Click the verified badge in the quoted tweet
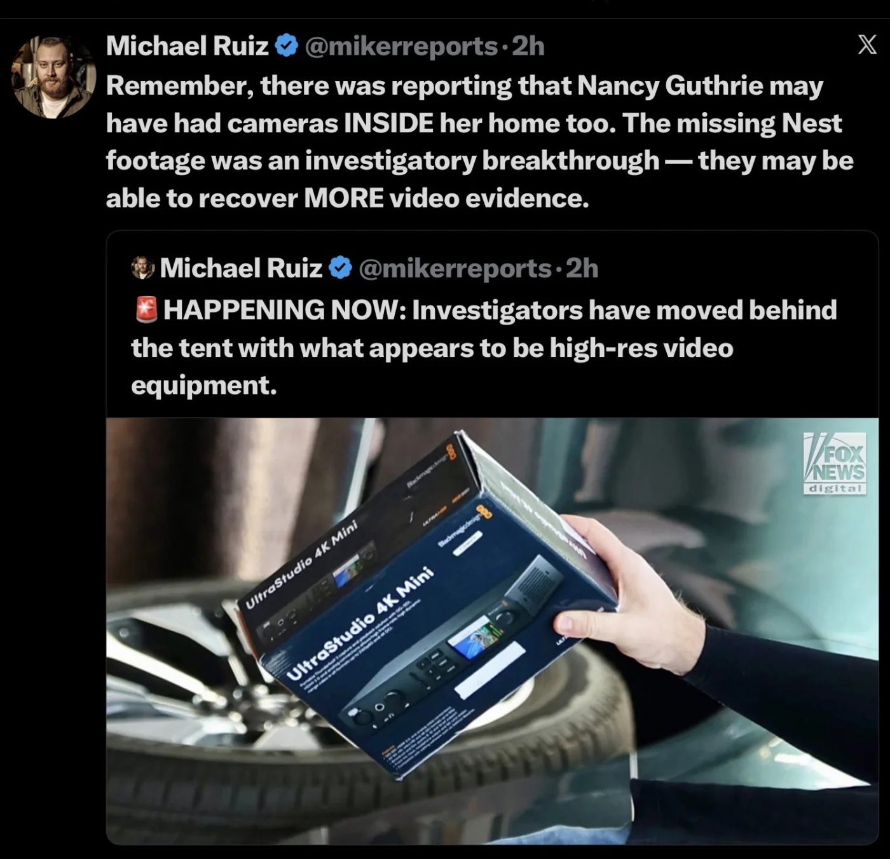Viewport: 890px width, 859px height. point(341,268)
